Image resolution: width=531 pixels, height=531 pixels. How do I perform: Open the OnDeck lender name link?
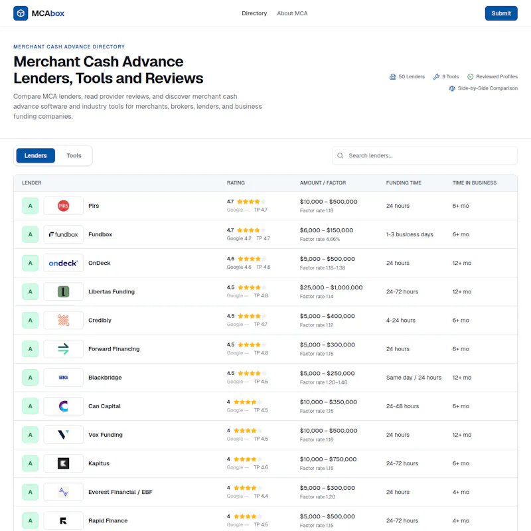[99, 263]
